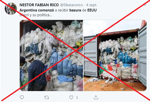Click the man wearing a hat in photo
The height and width of the screenshot is (102, 150).
[36, 72]
